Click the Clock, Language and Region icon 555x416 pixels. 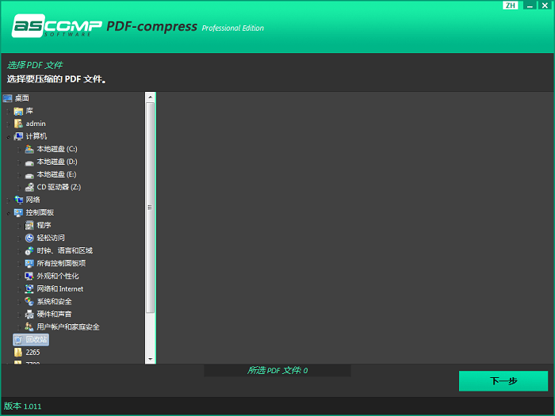(x=29, y=251)
